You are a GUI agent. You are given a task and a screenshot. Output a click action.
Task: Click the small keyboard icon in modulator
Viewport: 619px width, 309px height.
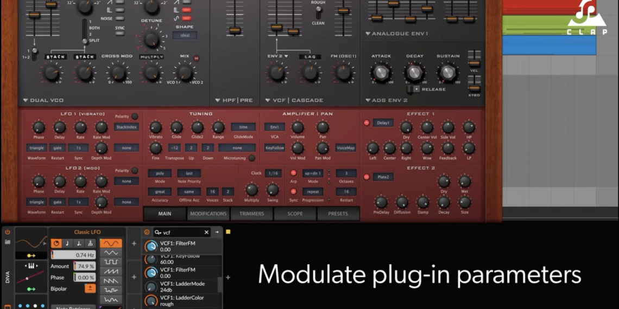click(31, 266)
